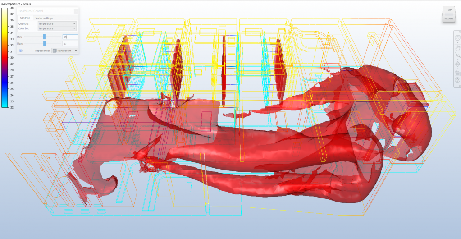Click the Temperature - Celsius legend title
Screen dimensions: 461x239
pos(16,4)
